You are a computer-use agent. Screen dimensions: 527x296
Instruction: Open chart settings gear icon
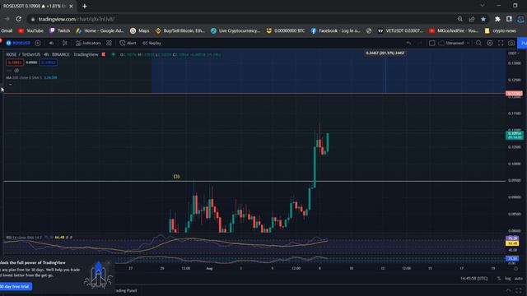[490, 43]
